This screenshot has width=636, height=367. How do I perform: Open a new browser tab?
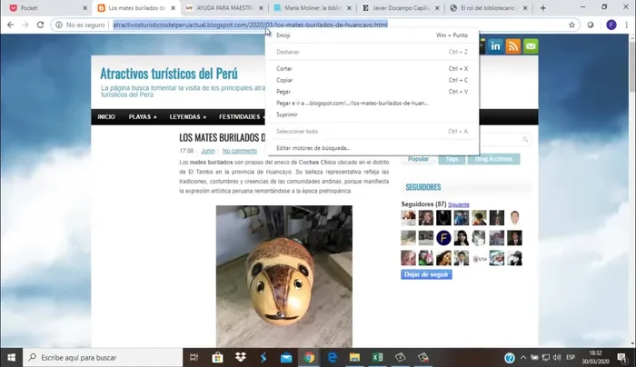point(542,7)
